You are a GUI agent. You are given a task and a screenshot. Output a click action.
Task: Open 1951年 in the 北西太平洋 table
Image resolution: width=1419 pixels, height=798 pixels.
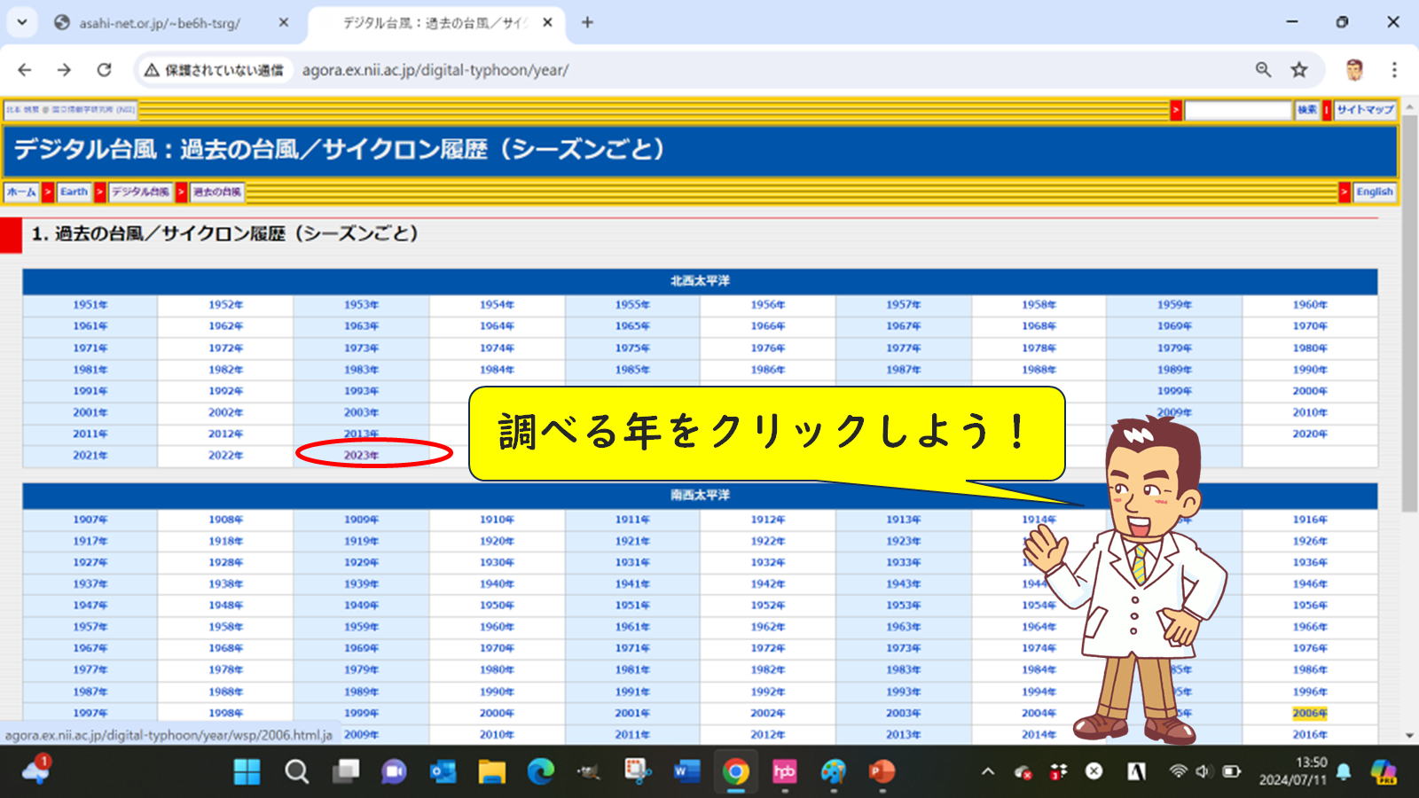point(90,305)
